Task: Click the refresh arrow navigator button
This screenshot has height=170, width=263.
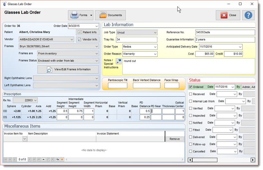Action: pyautogui.click(x=57, y=159)
